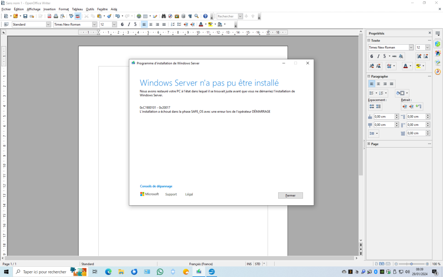Viewport: 443px width, 277px height.
Task: Click the Save document icon in toolbar
Action: [x=25, y=16]
